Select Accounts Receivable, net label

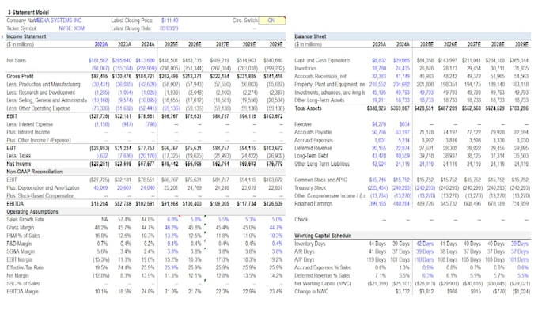point(320,76)
